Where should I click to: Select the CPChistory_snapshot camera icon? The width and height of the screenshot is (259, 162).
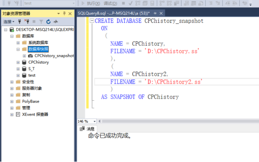coord(30,56)
